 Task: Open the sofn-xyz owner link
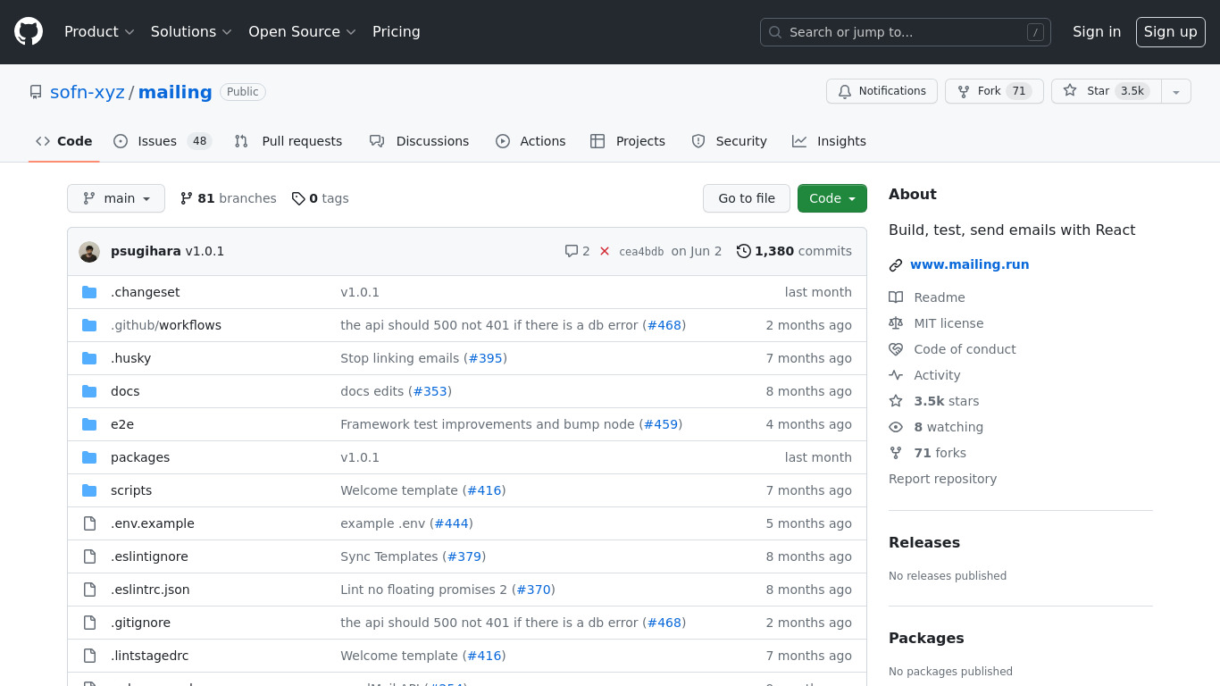(x=88, y=92)
